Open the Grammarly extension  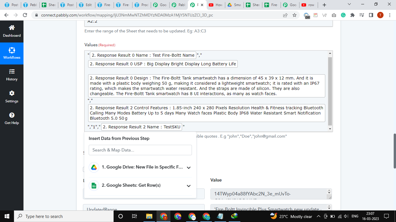click(x=343, y=15)
